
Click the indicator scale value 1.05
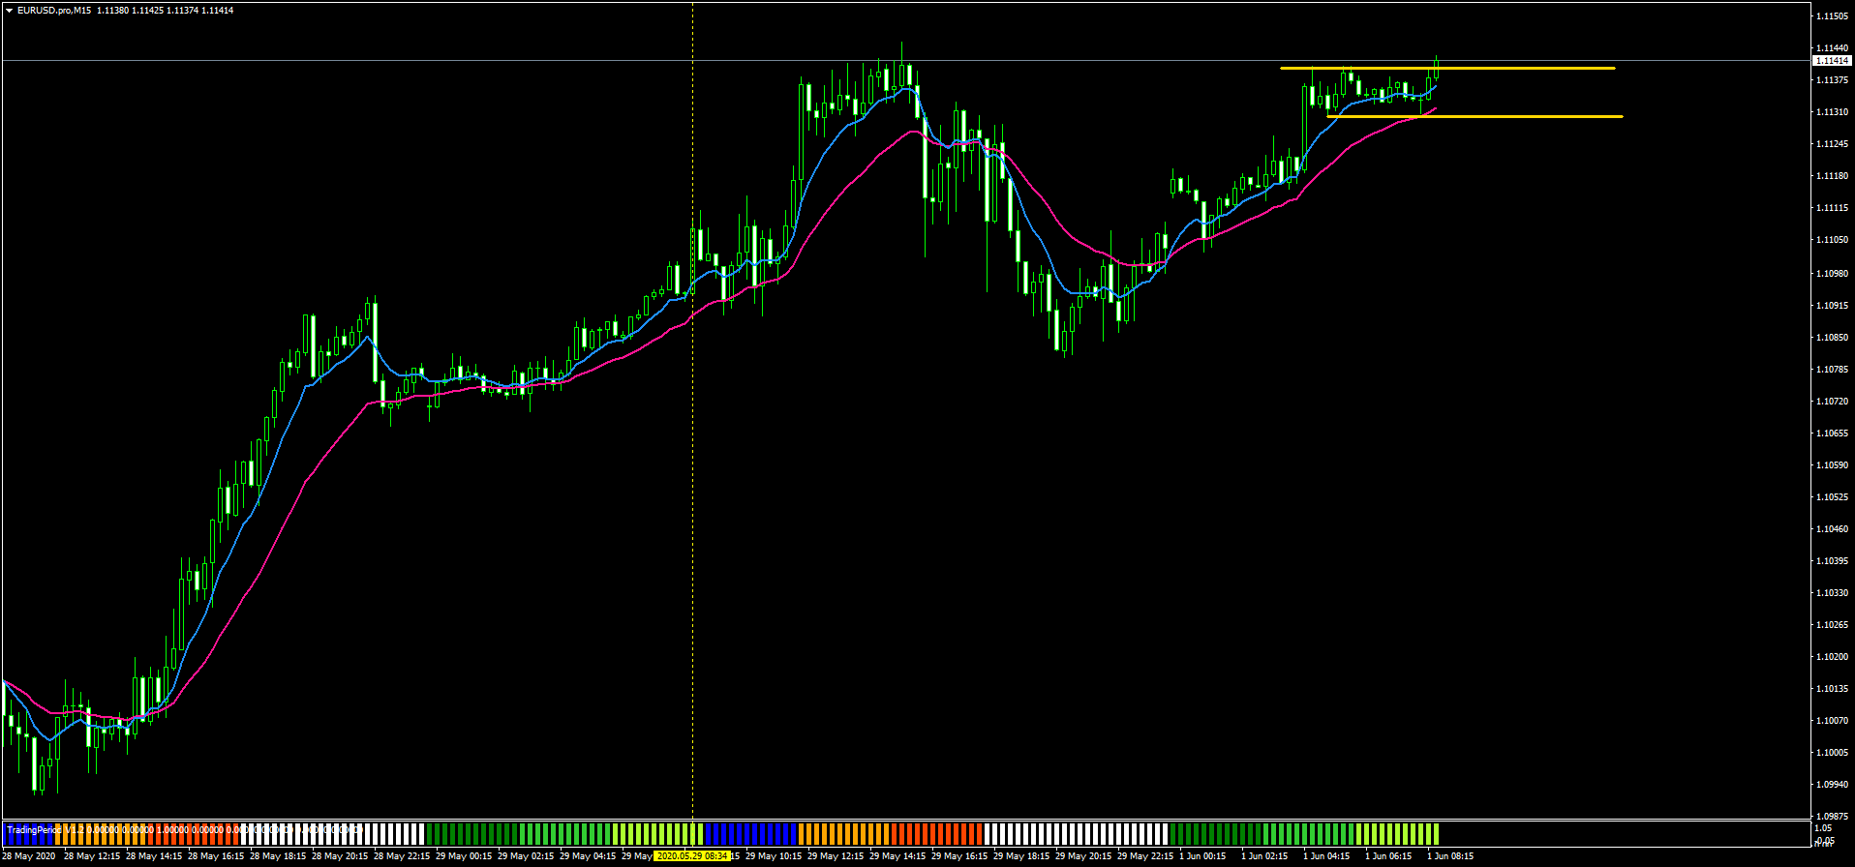click(1824, 828)
